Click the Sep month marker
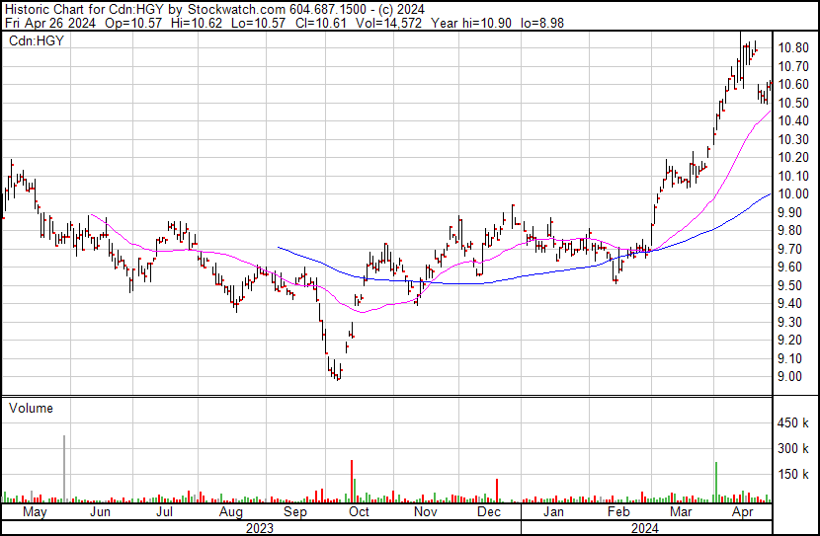The height and width of the screenshot is (536, 820). click(295, 513)
